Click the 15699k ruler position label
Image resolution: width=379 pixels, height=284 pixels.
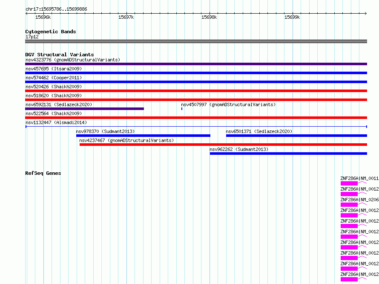click(292, 17)
